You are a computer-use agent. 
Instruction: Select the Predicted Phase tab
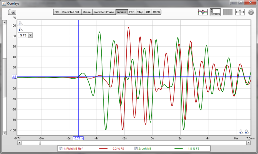coord(104,12)
